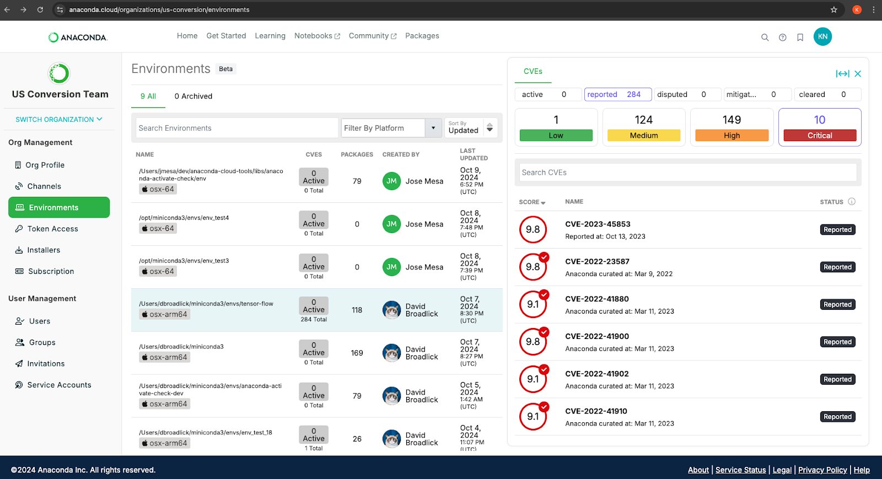Focus the Search Environments field
Viewport: 882px width, 479px height.
(236, 128)
